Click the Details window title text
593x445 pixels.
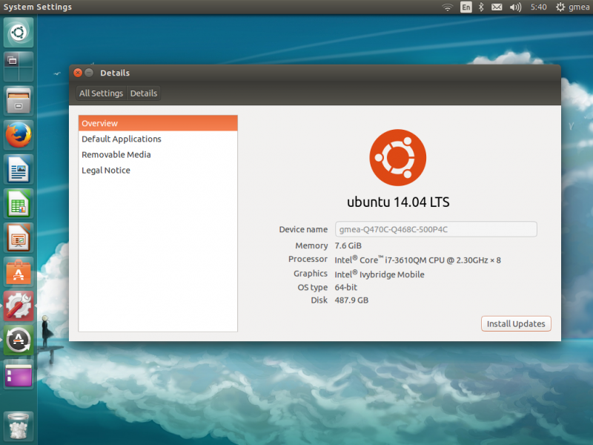(x=115, y=73)
